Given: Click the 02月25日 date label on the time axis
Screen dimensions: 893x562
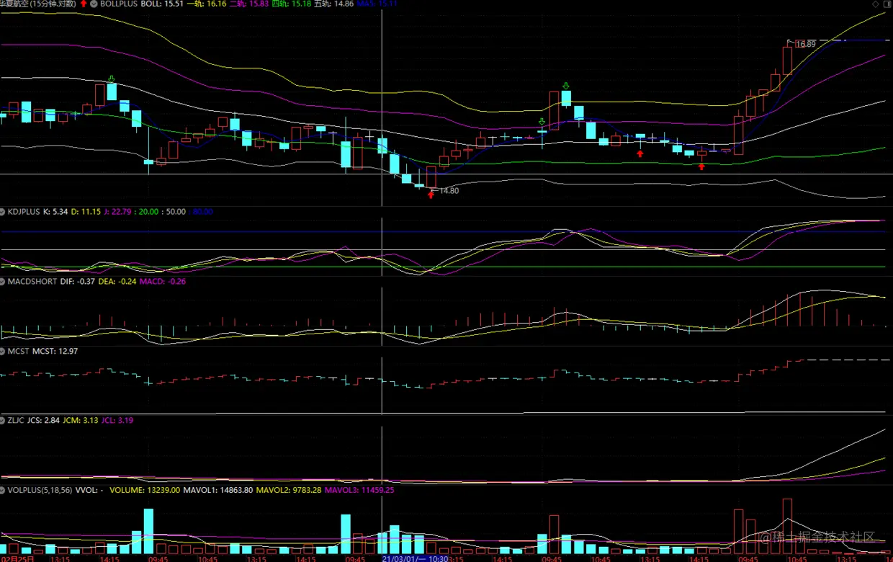Looking at the screenshot, I should click(x=16, y=558).
